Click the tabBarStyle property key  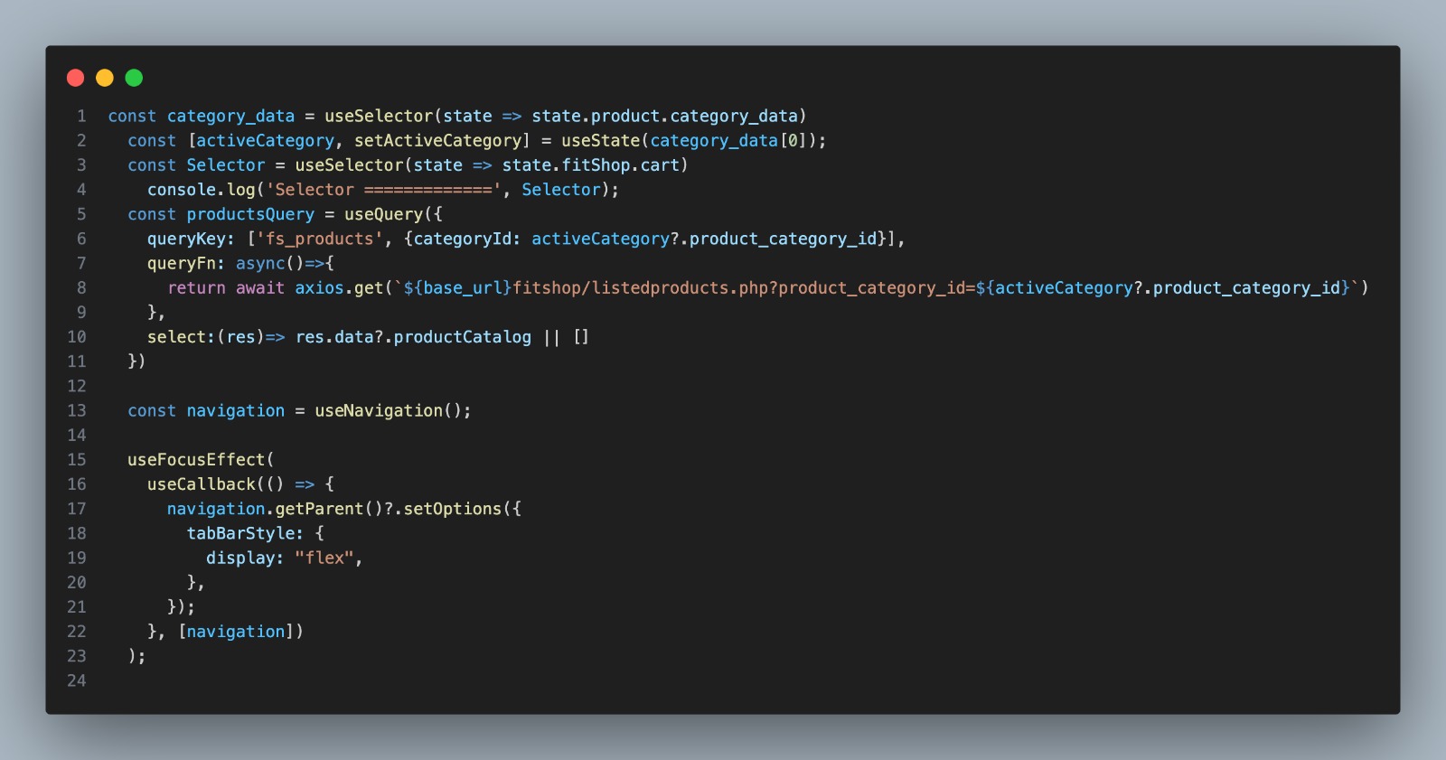240,534
